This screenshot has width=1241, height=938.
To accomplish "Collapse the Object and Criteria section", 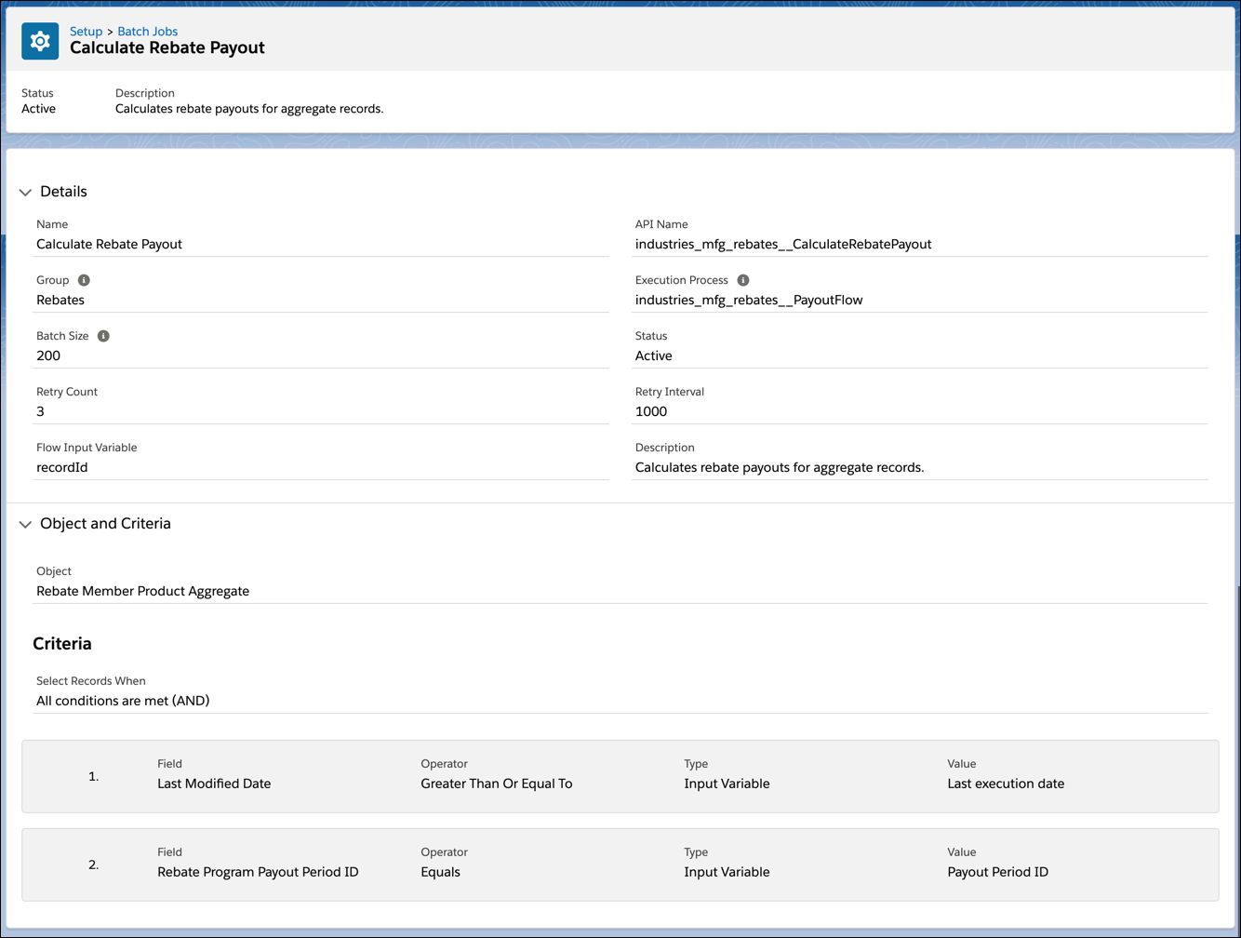I will 26,524.
